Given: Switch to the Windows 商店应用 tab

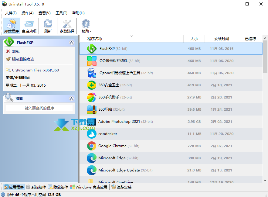Looking at the screenshot, I should [89, 187].
